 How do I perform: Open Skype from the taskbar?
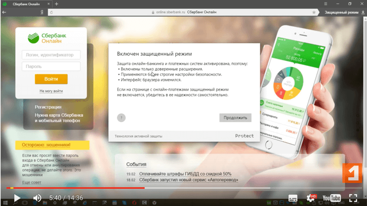[x=124, y=203]
